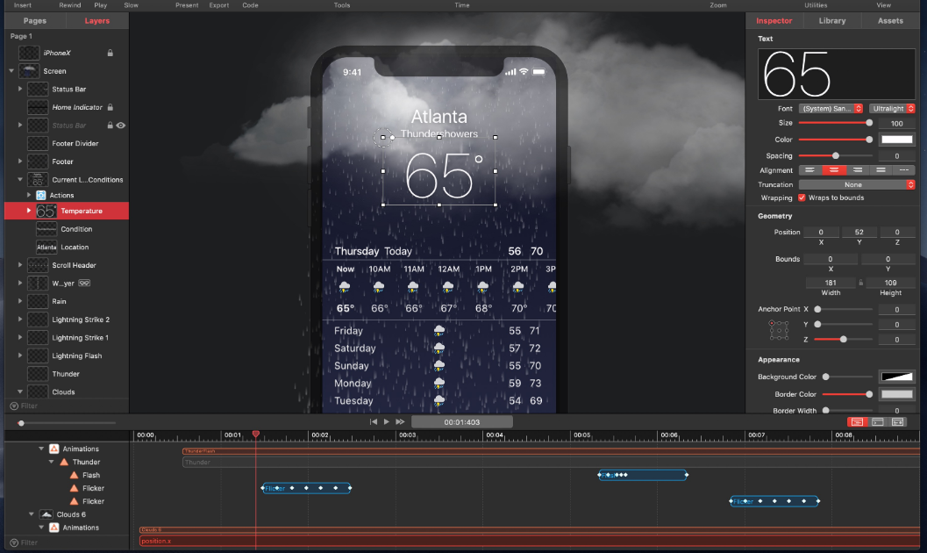Open the text Color swatch
Screen dimensions: 927x553
897,140
